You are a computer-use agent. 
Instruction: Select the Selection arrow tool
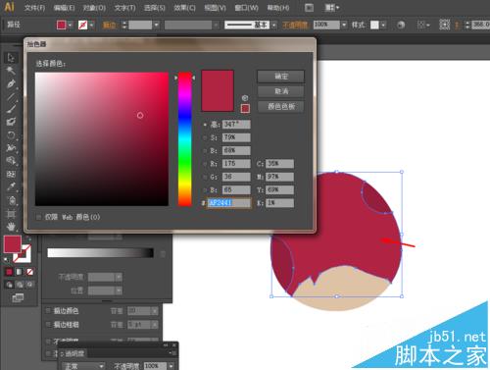point(11,58)
